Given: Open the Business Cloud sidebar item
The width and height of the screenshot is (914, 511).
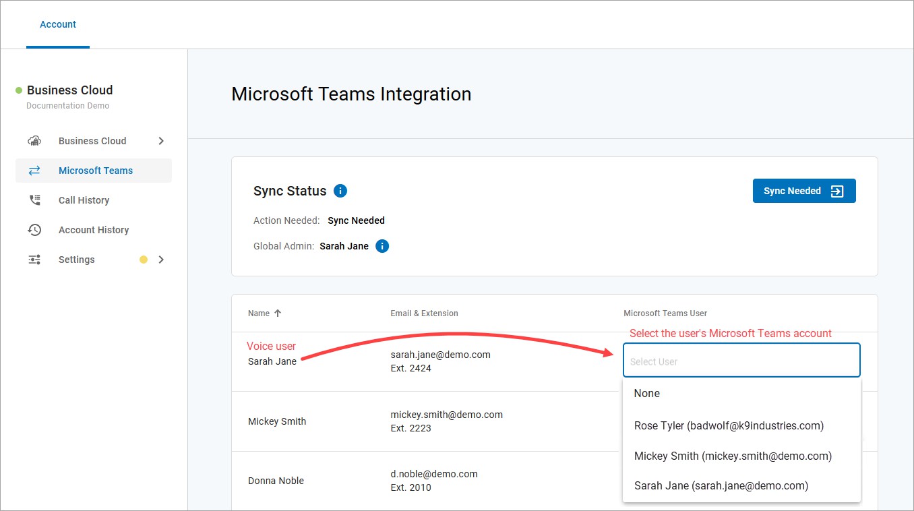Looking at the screenshot, I should tap(94, 141).
